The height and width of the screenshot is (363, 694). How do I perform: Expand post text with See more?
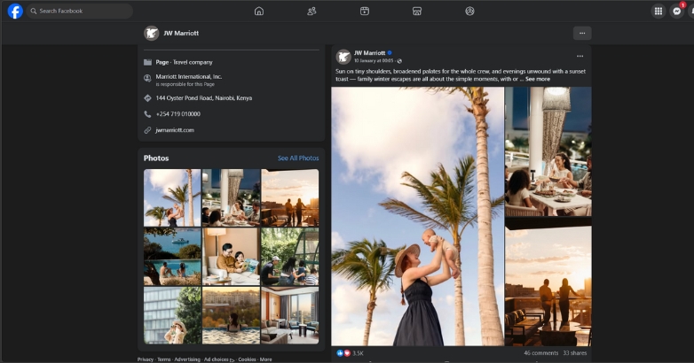[x=537, y=79]
